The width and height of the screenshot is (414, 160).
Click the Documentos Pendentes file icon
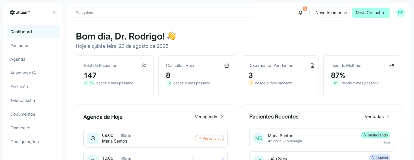point(313,66)
